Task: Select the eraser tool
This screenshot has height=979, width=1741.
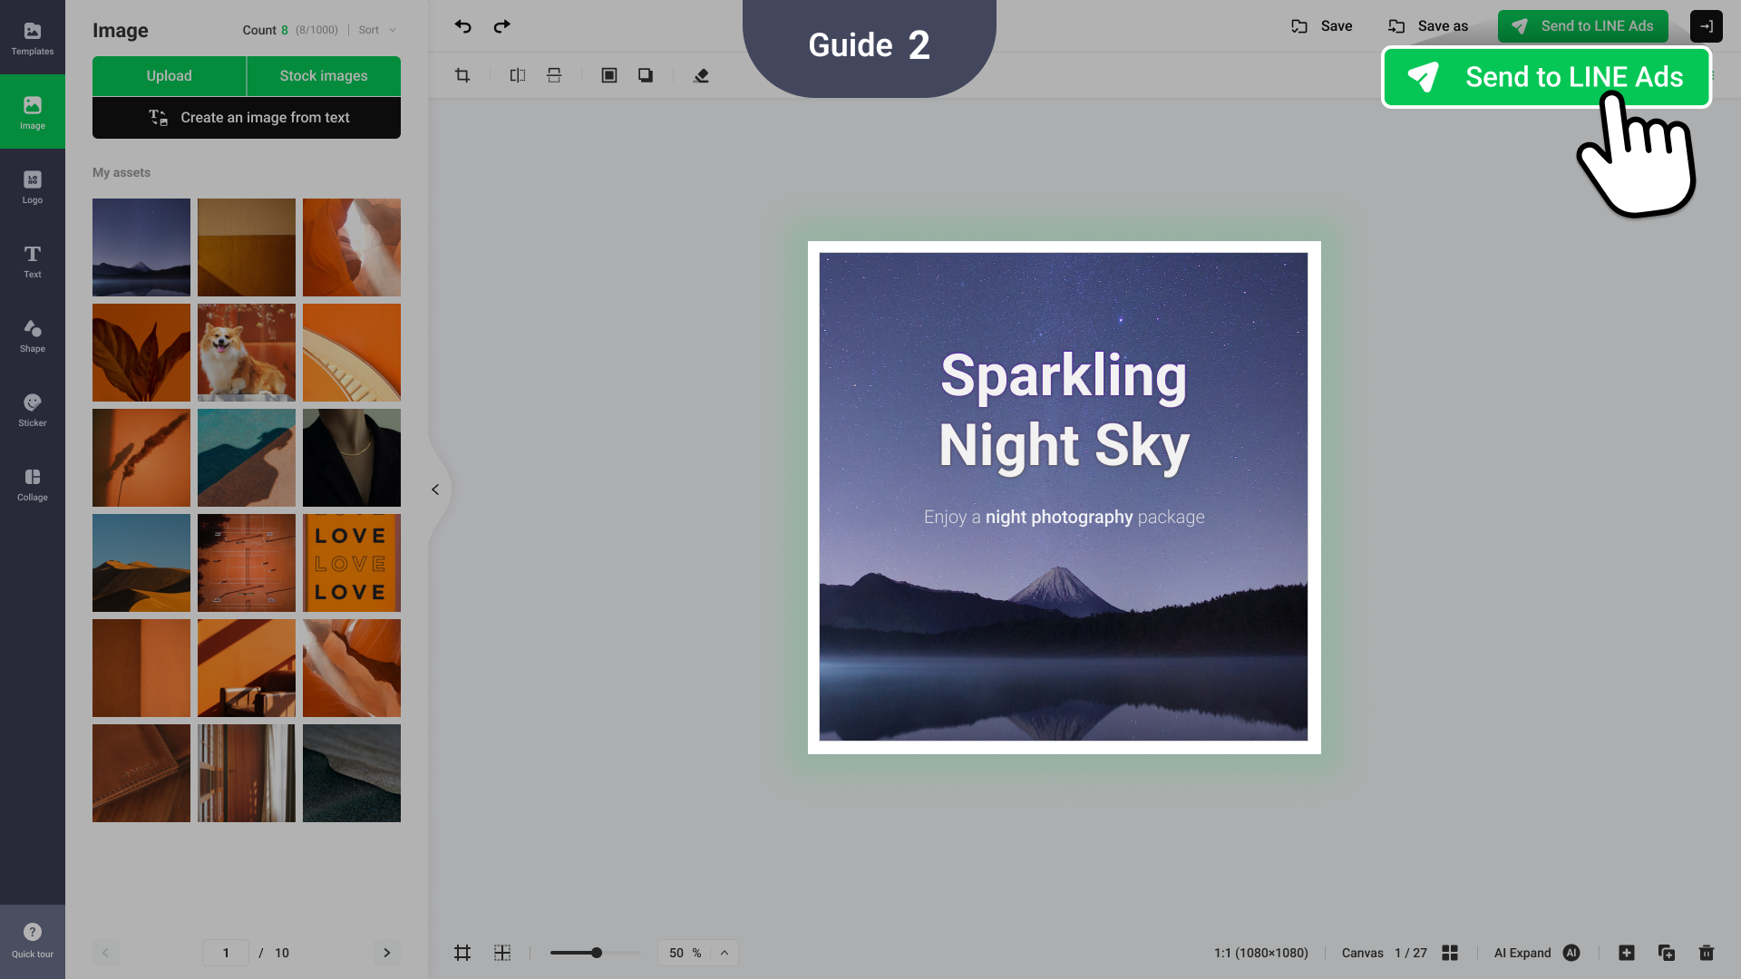Action: pyautogui.click(x=701, y=75)
